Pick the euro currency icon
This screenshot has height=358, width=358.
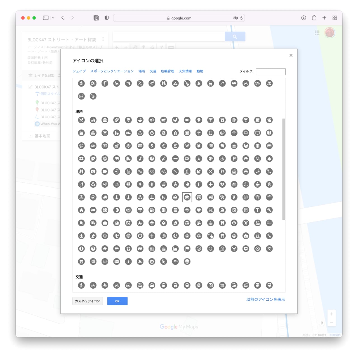pyautogui.click(x=164, y=146)
